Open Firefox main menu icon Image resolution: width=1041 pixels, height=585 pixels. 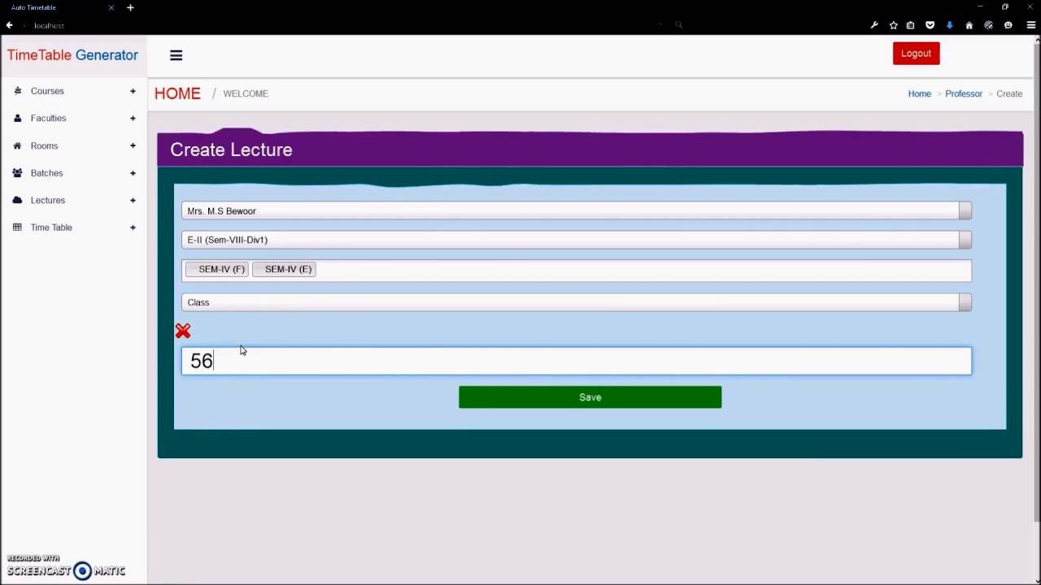pos(1030,25)
